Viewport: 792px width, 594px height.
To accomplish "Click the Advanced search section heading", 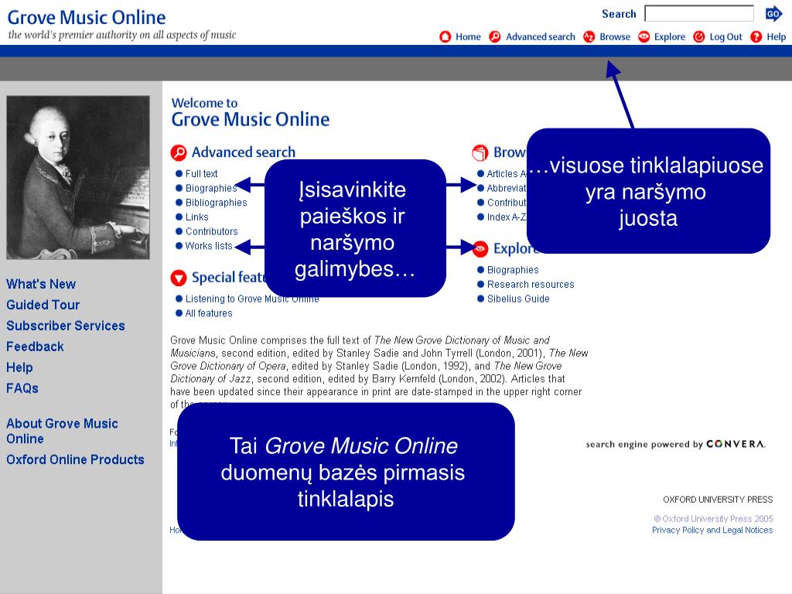I will click(x=244, y=152).
